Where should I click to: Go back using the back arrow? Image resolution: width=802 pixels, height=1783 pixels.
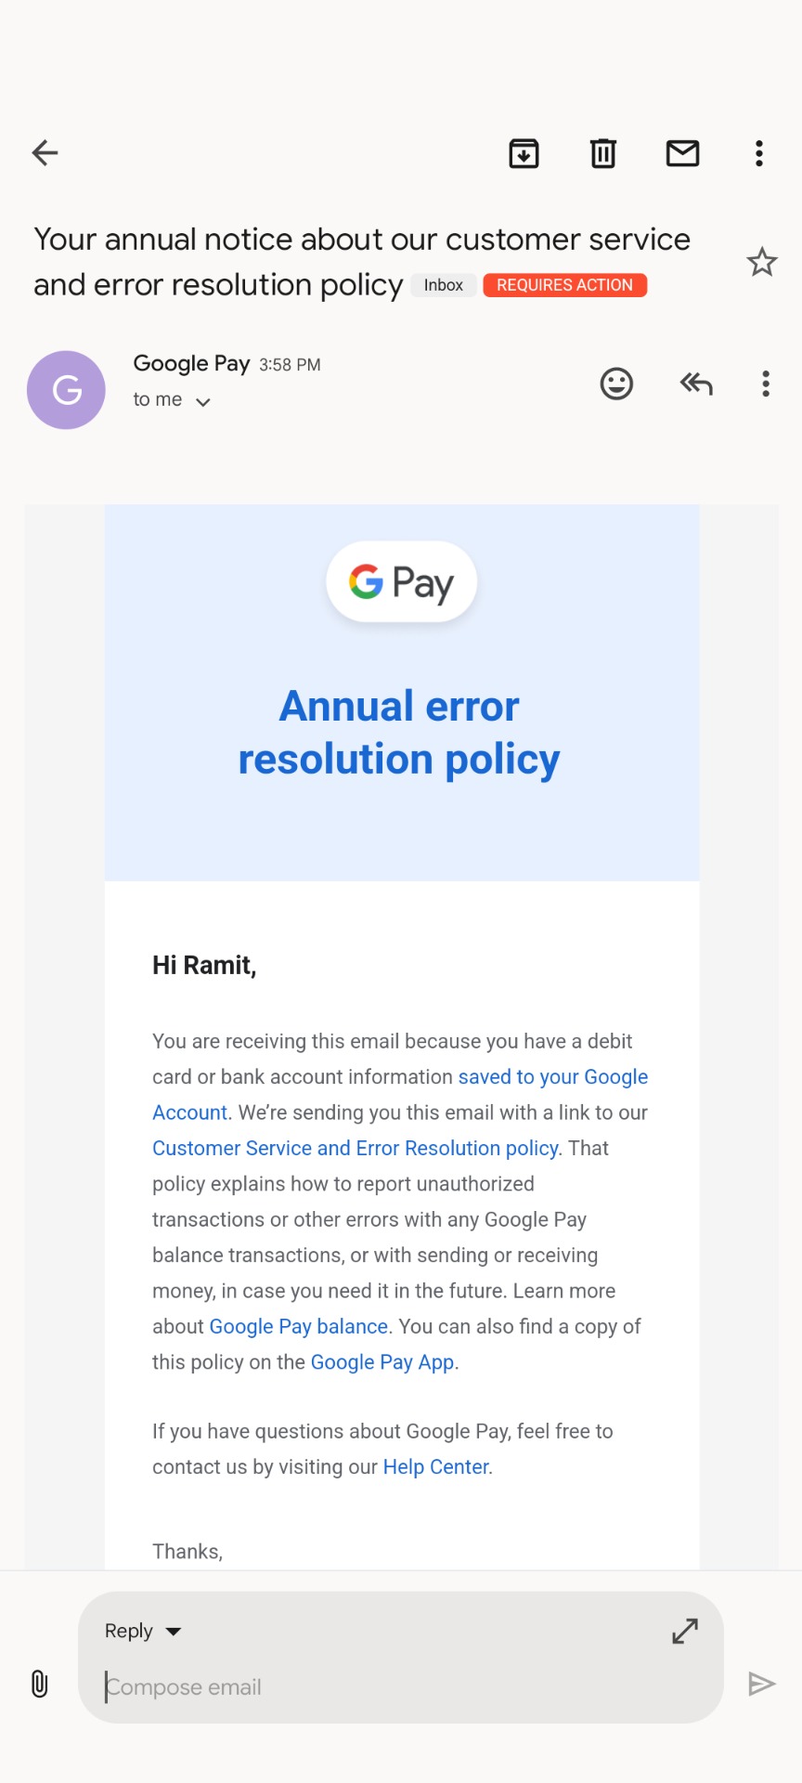(x=45, y=153)
